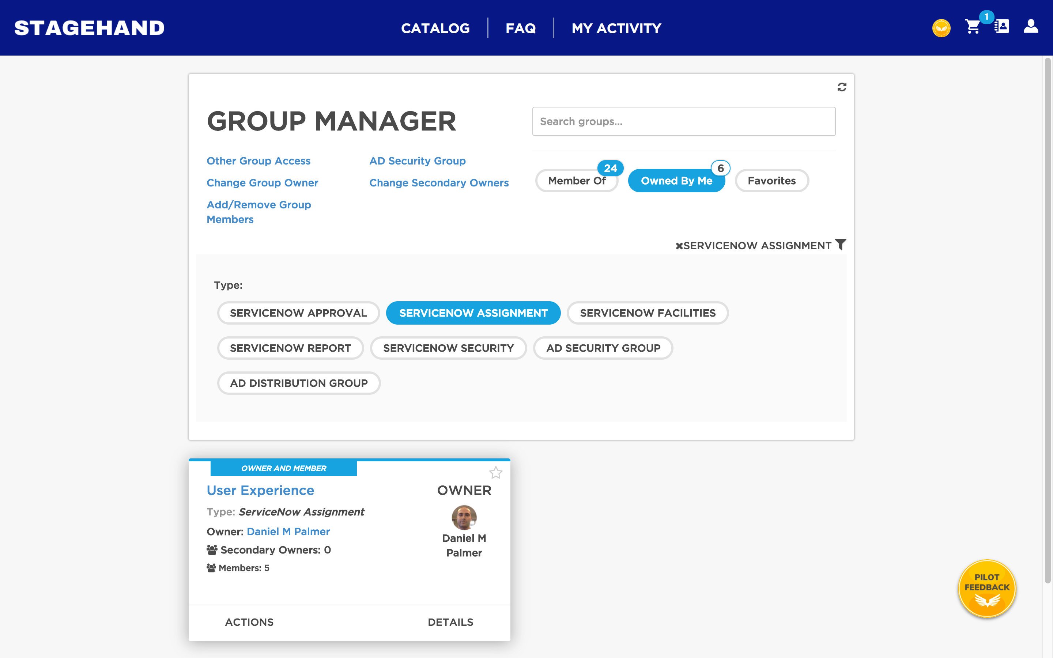Open the FAQ page

(x=520, y=28)
